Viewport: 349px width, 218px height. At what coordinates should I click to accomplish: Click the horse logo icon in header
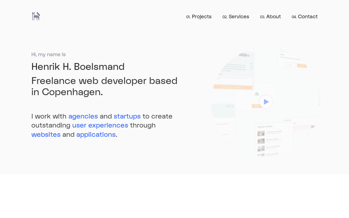(36, 16)
